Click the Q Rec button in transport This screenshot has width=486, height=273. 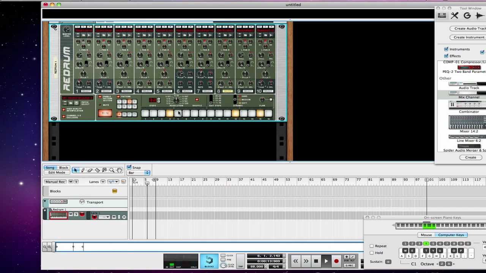(x=349, y=265)
